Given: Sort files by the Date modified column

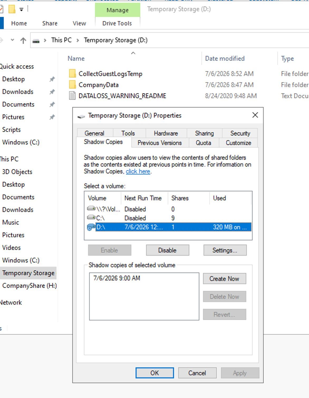Looking at the screenshot, I should click(x=225, y=59).
